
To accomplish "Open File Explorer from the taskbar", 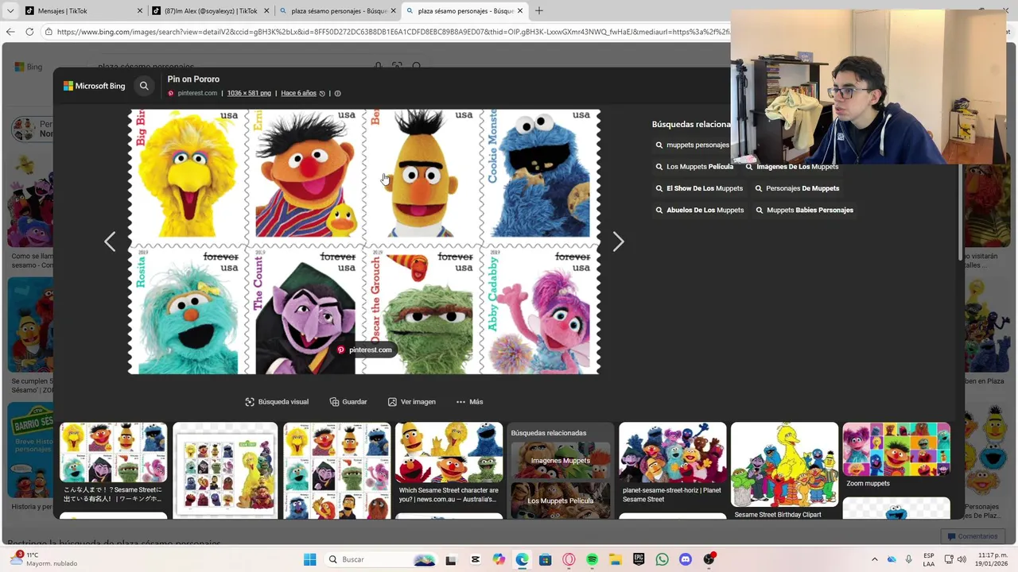I will 615,559.
